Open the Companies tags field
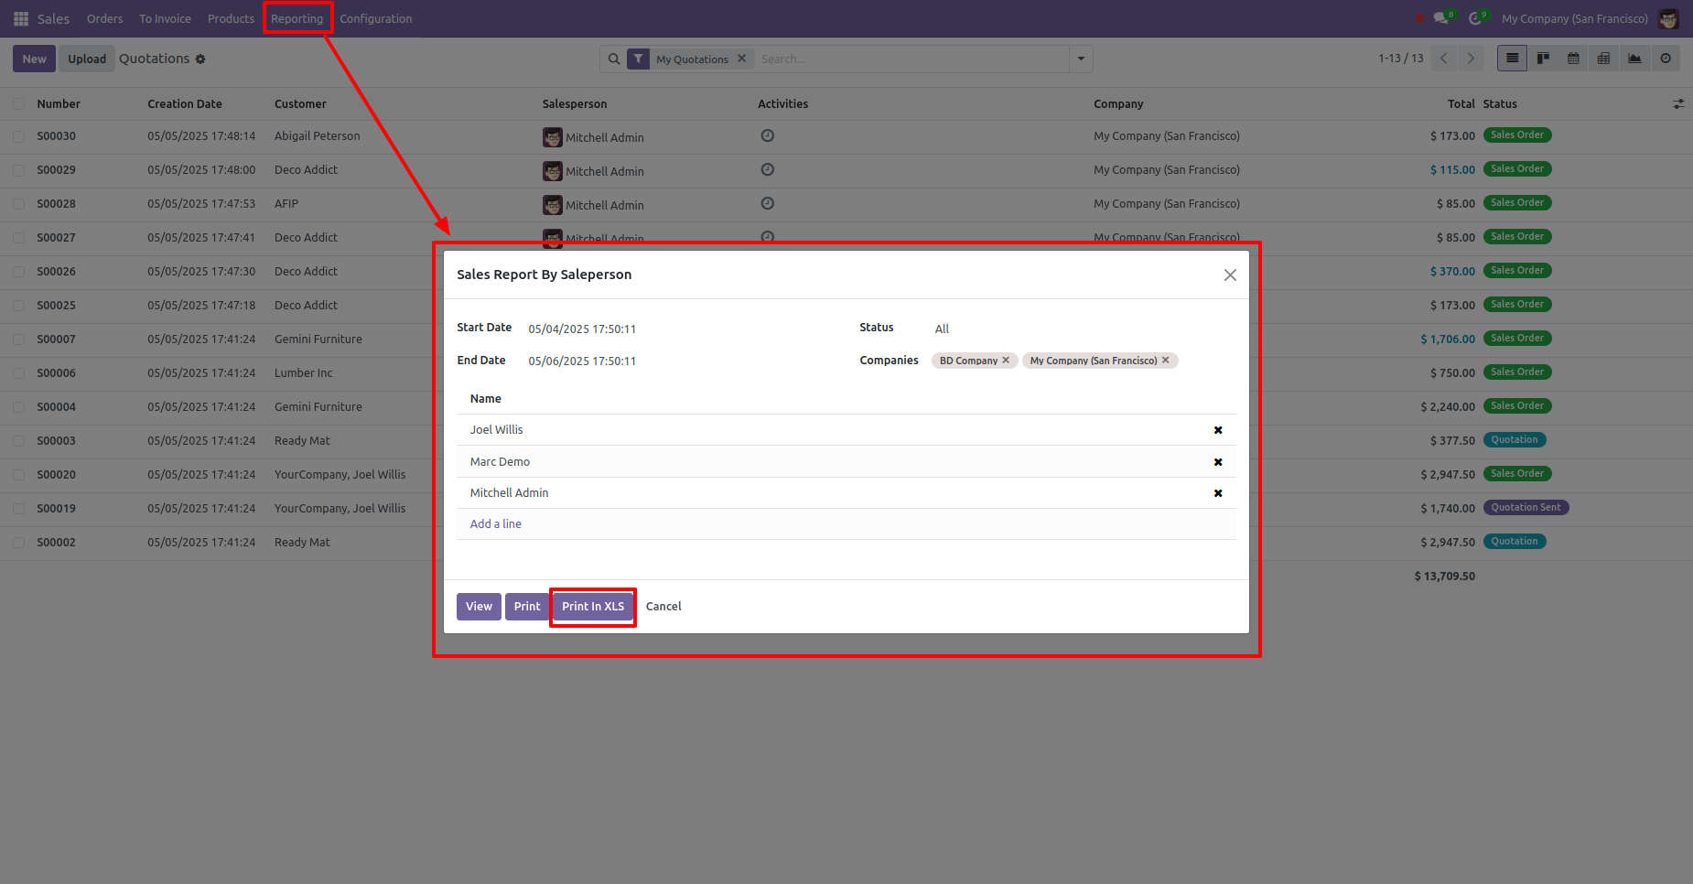Image resolution: width=1693 pixels, height=884 pixels. point(1084,361)
